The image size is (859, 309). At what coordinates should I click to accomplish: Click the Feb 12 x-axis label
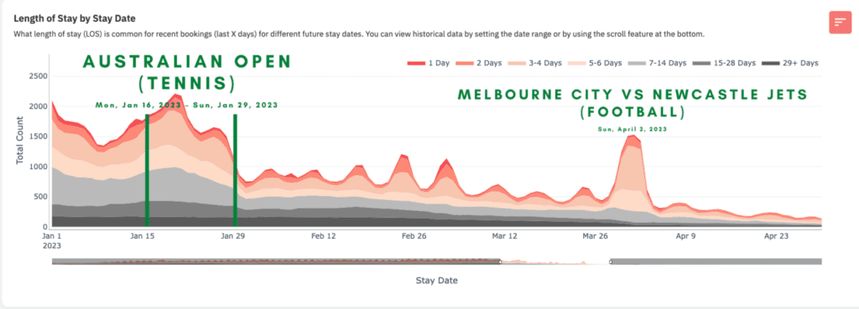tap(323, 236)
